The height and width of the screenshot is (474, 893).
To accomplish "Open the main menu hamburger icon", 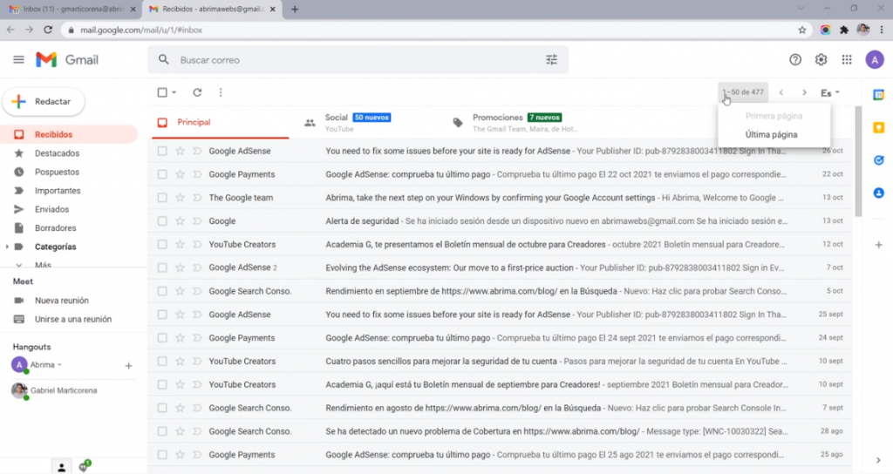I will coord(18,60).
